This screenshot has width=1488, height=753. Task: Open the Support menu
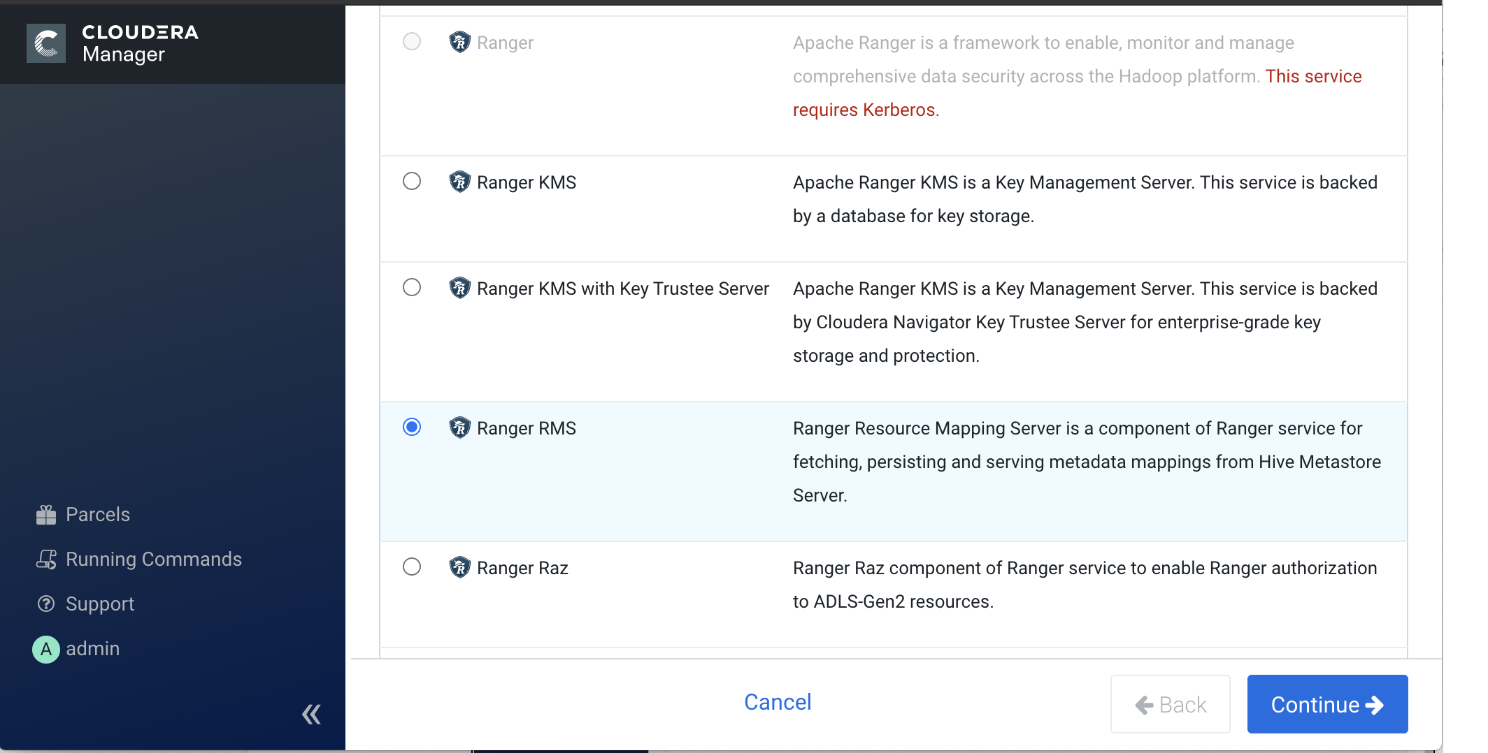tap(100, 604)
